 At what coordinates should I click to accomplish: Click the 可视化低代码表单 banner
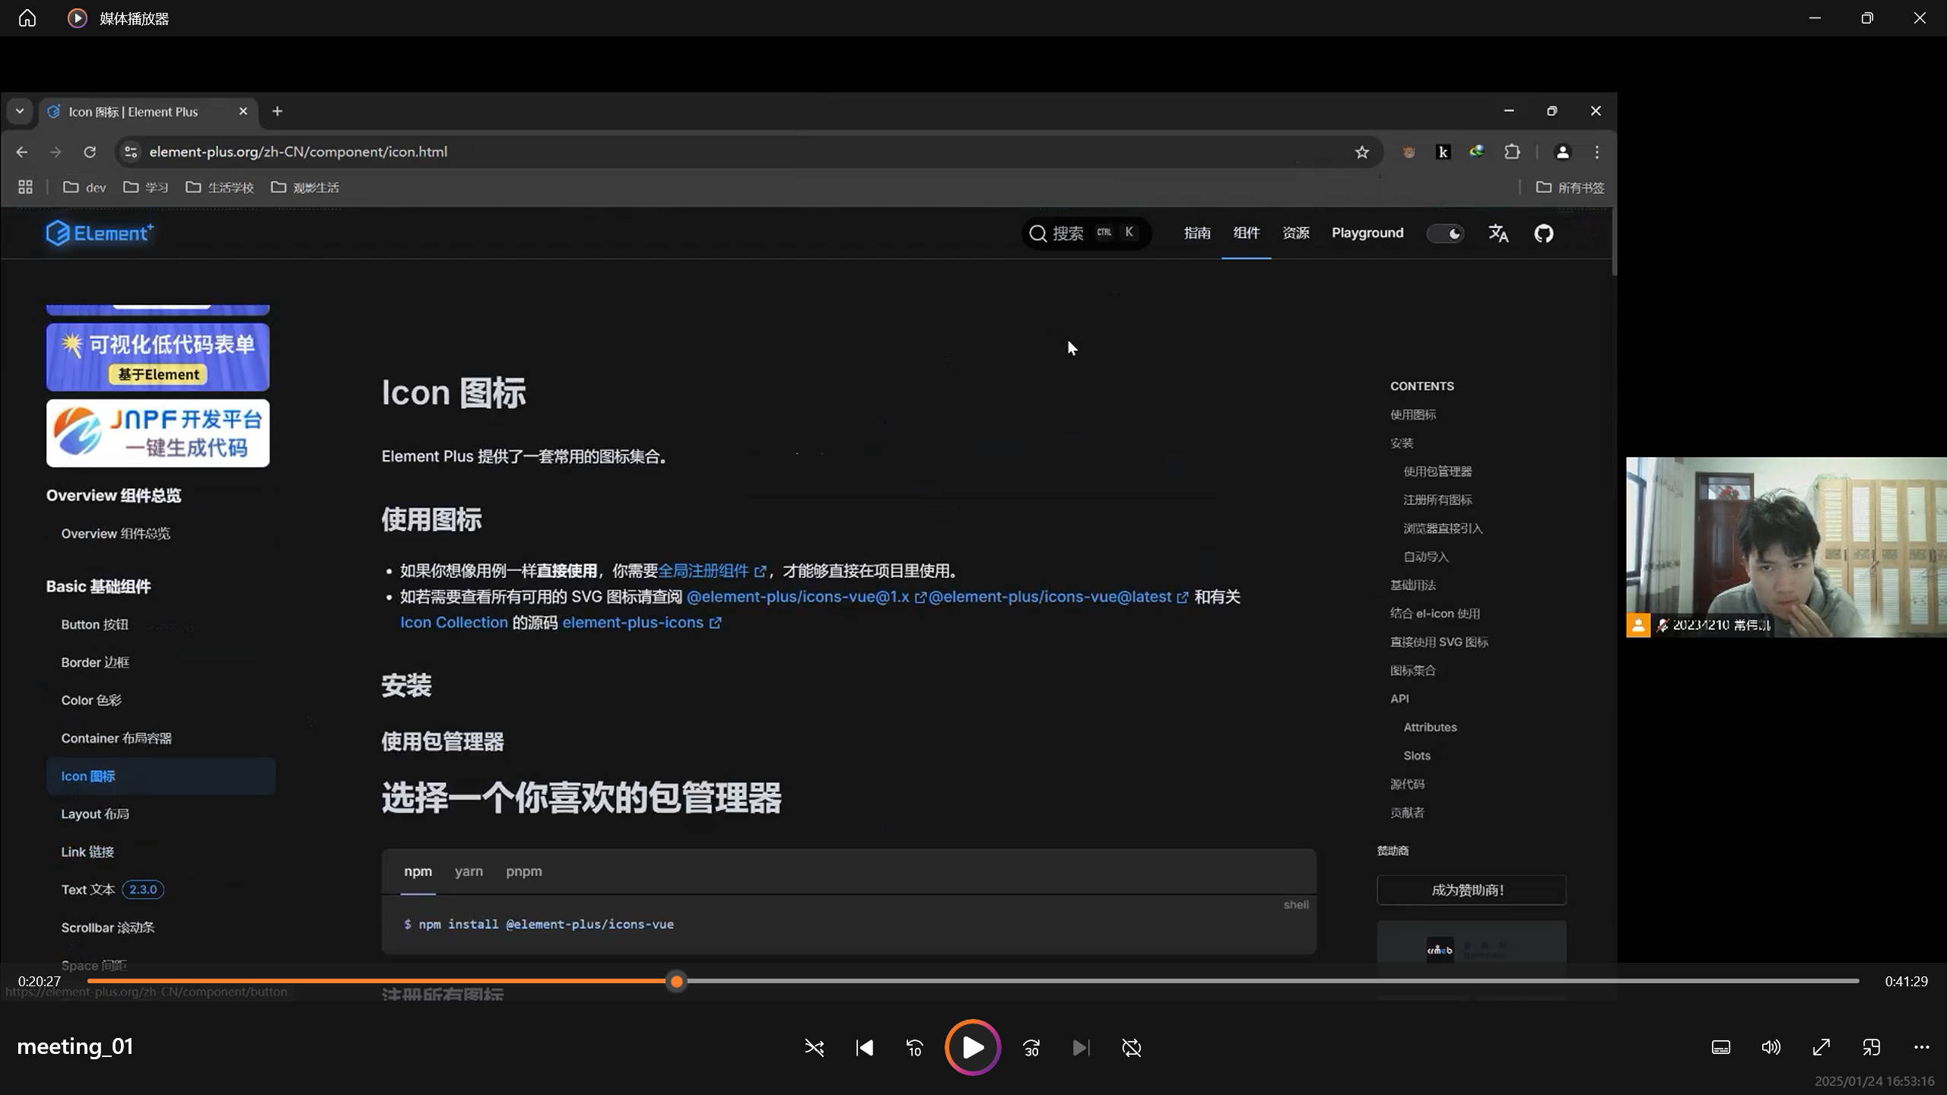(157, 357)
